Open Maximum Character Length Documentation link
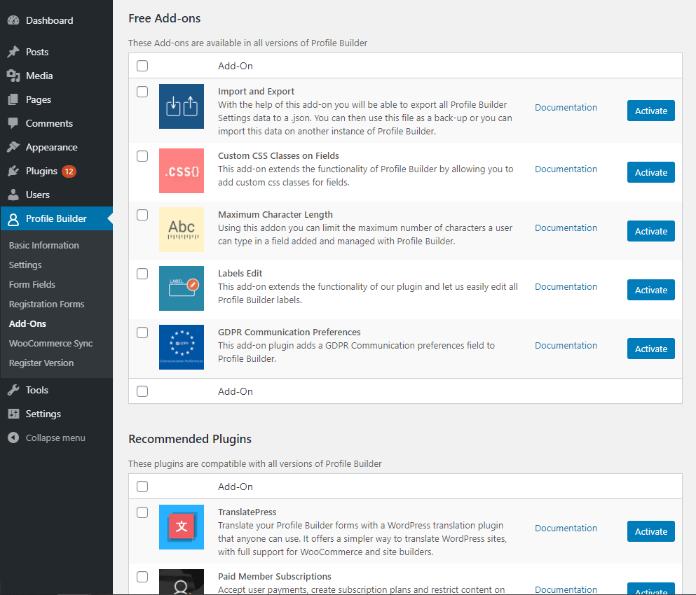Image resolution: width=696 pixels, height=595 pixels. click(x=566, y=228)
